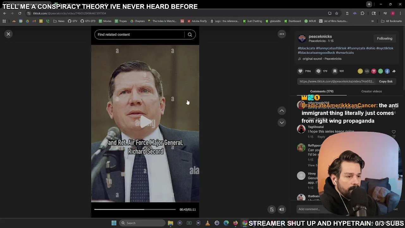
Task: Mute the video with the speaker icon
Action: click(281, 209)
